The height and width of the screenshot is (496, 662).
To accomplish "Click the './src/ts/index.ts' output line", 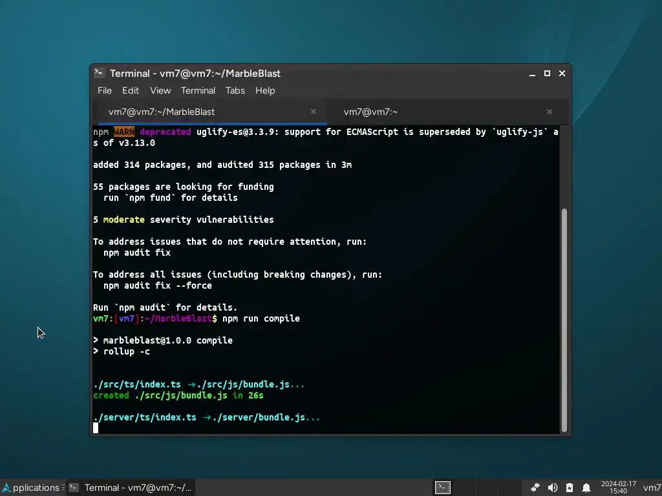I will click(199, 384).
